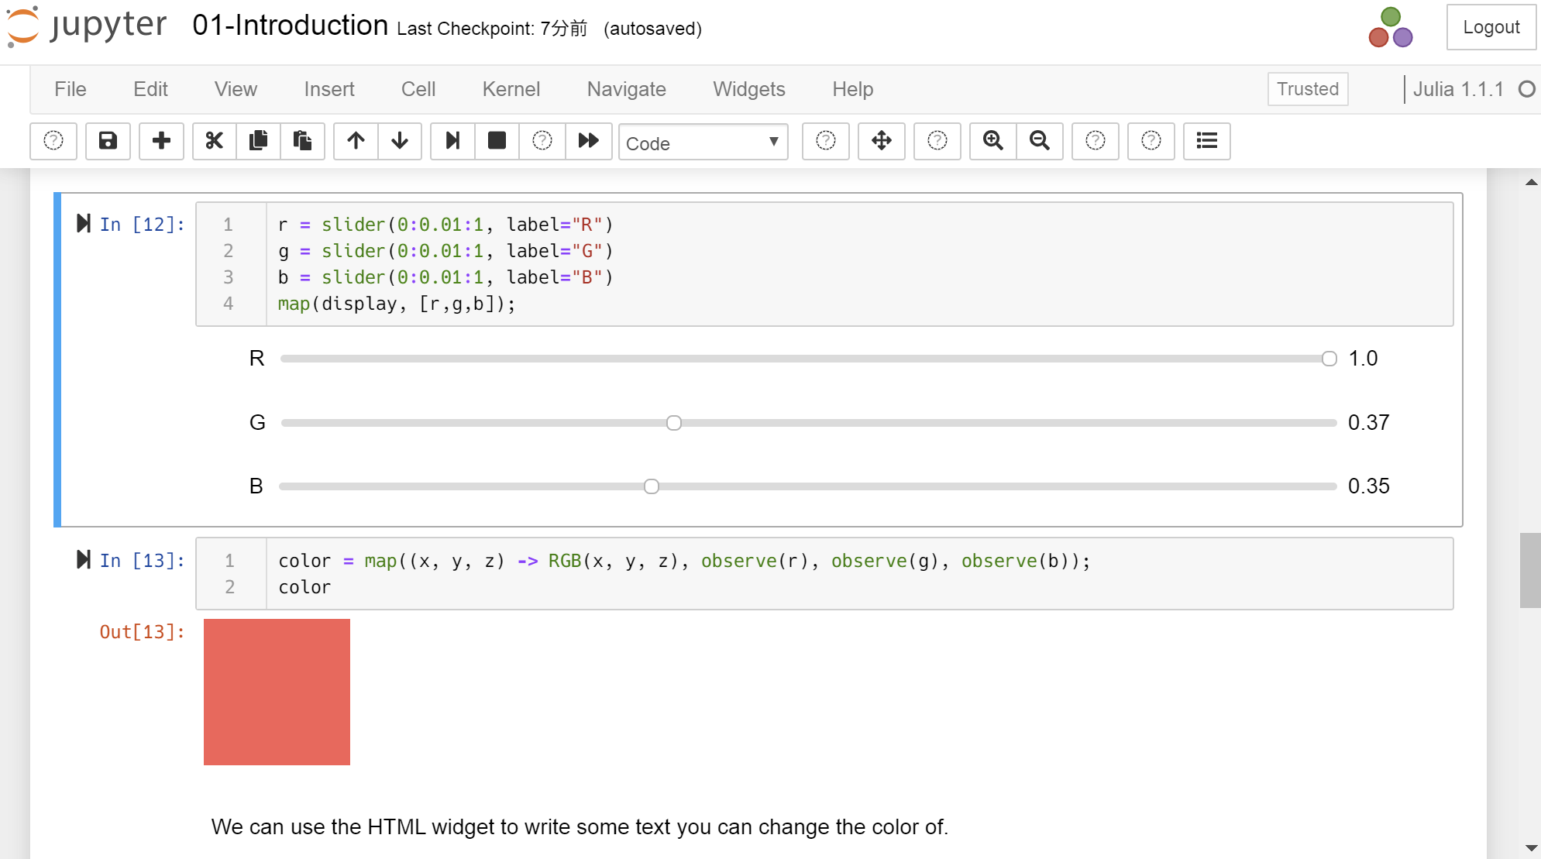Open the cell type dropdown showing Code
The width and height of the screenshot is (1541, 859).
click(x=702, y=143)
